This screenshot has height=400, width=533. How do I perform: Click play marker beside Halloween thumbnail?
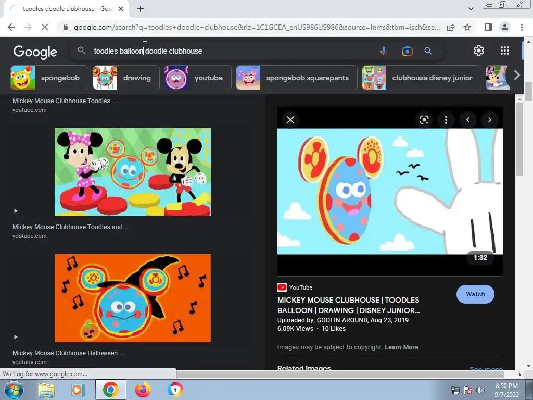tap(16, 337)
